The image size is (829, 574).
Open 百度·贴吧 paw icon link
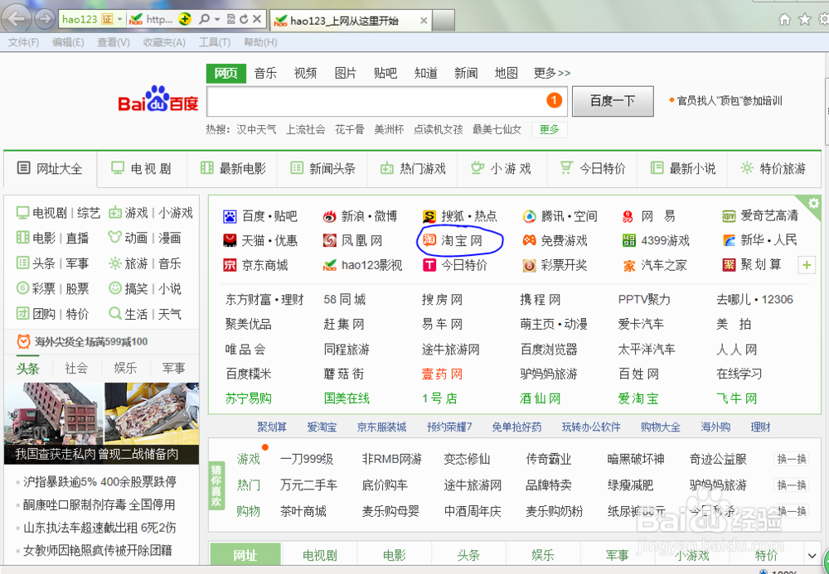(260, 216)
